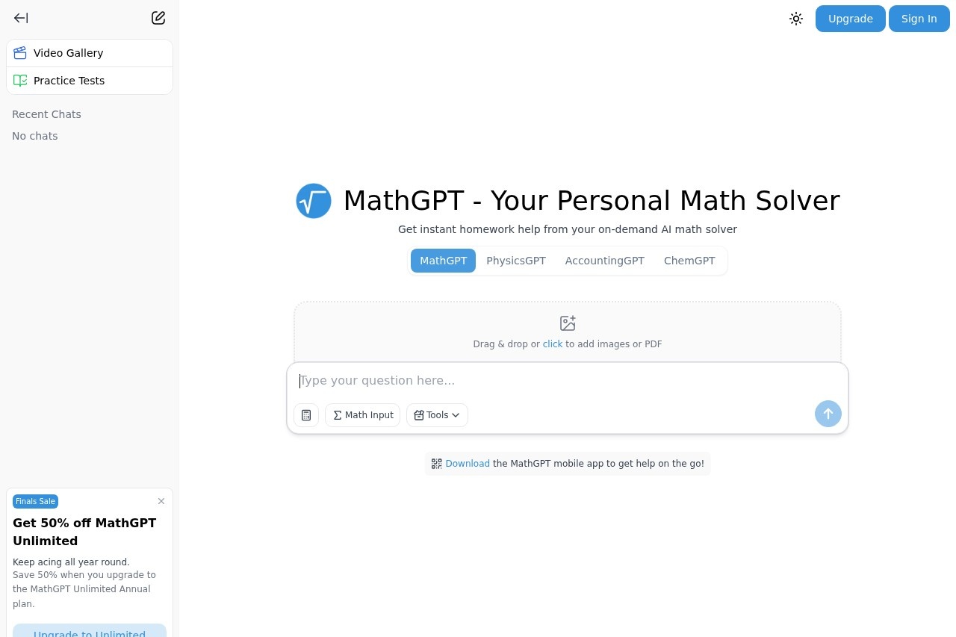The width and height of the screenshot is (956, 637).
Task: Switch to the ChemGPT tab
Action: pyautogui.click(x=689, y=261)
